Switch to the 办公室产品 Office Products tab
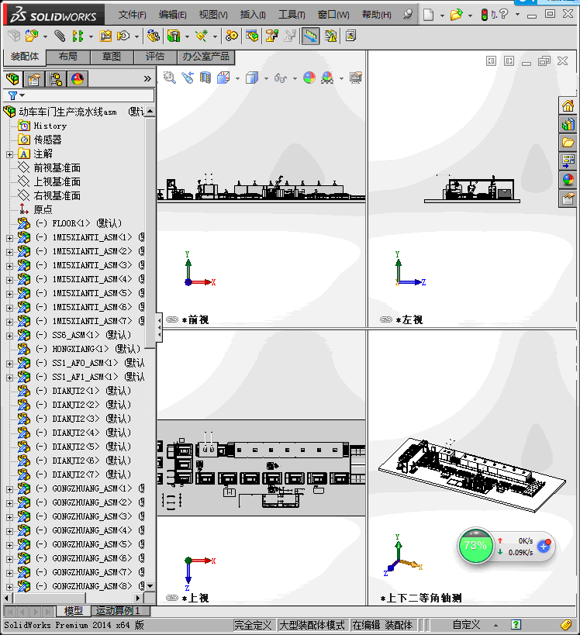The height and width of the screenshot is (635, 580). pyautogui.click(x=205, y=57)
